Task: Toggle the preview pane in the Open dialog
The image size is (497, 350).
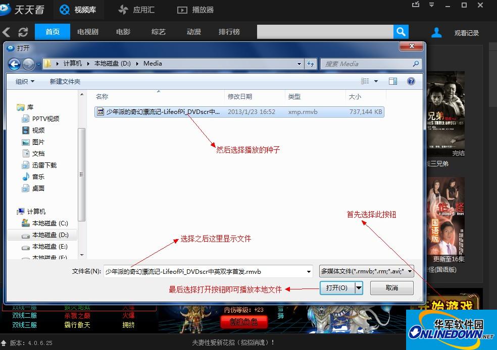Action: (392, 81)
